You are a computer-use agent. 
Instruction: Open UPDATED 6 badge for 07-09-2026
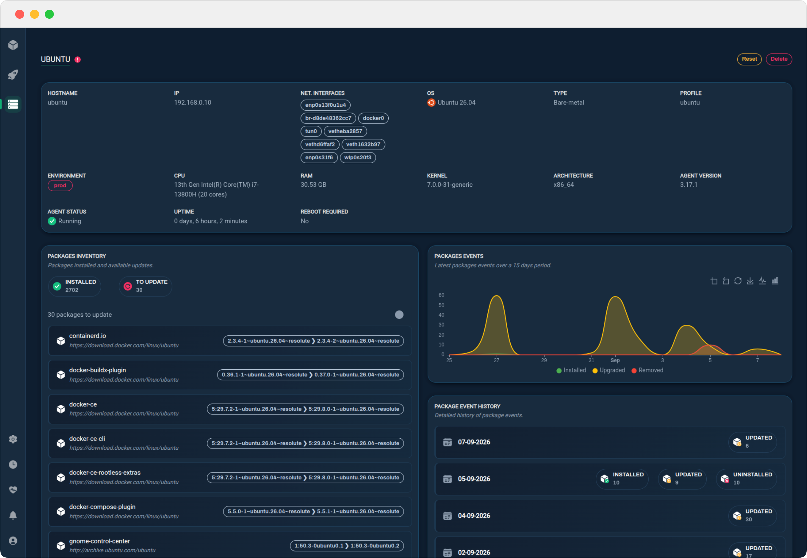752,442
